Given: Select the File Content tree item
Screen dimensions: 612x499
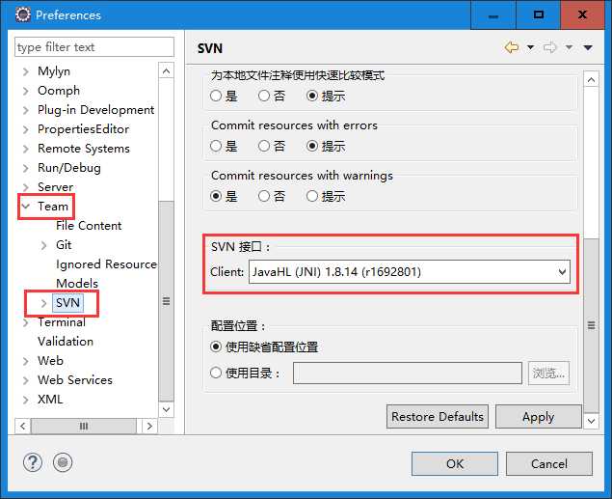Looking at the screenshot, I should tap(89, 226).
